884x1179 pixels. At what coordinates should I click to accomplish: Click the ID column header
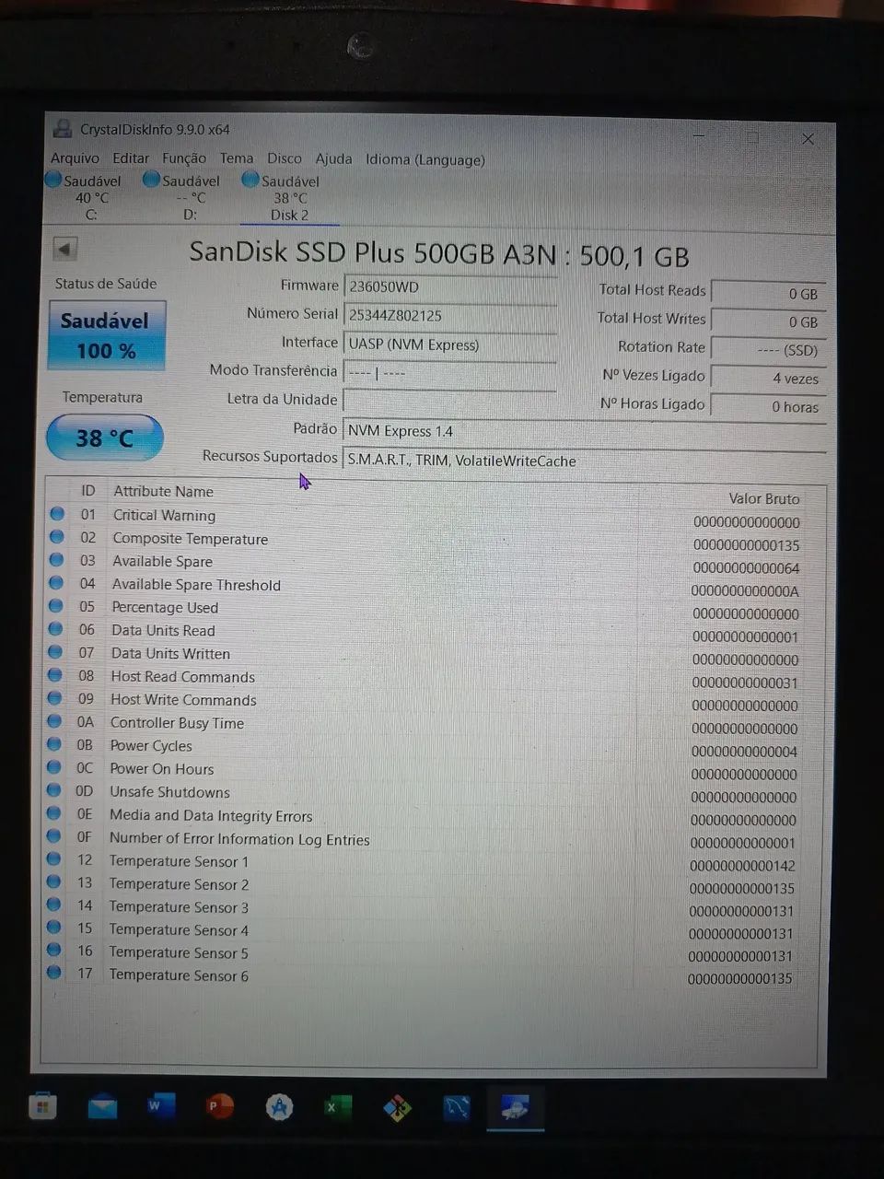88,491
